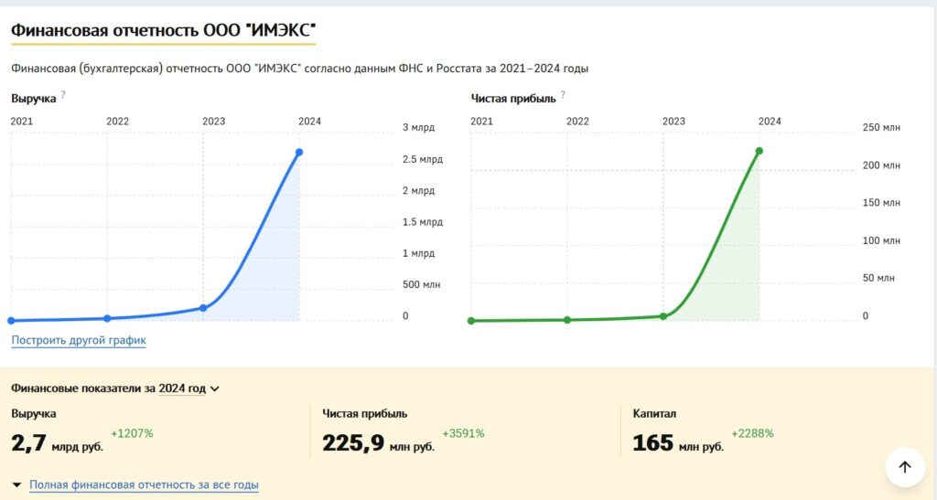Image resolution: width=937 pixels, height=500 pixels.
Task: Select the 2021 data point on net profit chart
Action: (x=471, y=321)
